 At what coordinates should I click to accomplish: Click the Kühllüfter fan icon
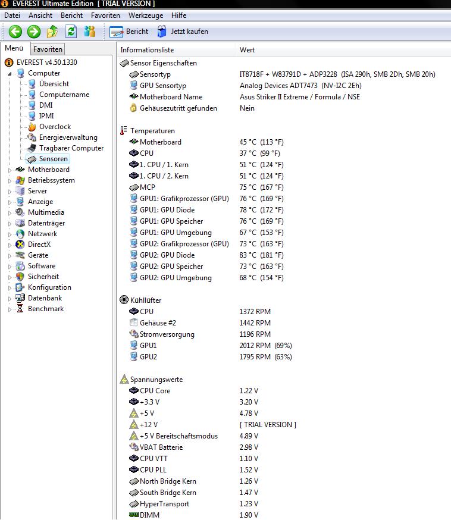coord(124,300)
